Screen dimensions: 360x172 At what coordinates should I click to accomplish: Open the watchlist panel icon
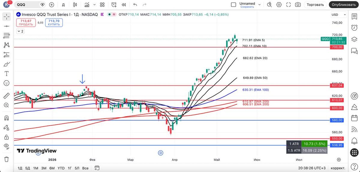(x=354, y=16)
